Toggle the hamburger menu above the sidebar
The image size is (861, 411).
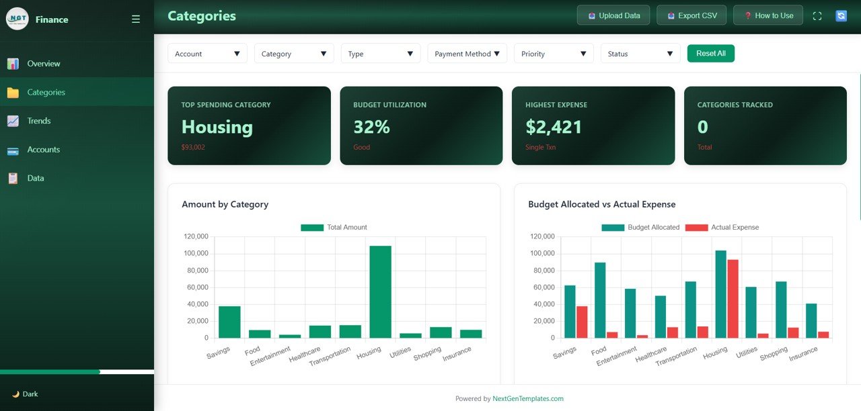(x=135, y=19)
